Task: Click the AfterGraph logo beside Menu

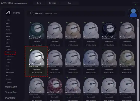Action: click(8, 13)
